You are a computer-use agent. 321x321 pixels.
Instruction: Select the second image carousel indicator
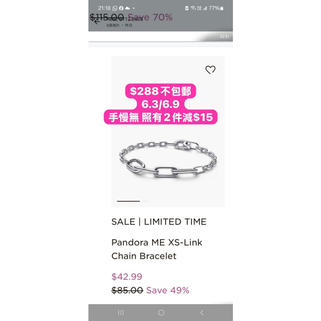145,201
